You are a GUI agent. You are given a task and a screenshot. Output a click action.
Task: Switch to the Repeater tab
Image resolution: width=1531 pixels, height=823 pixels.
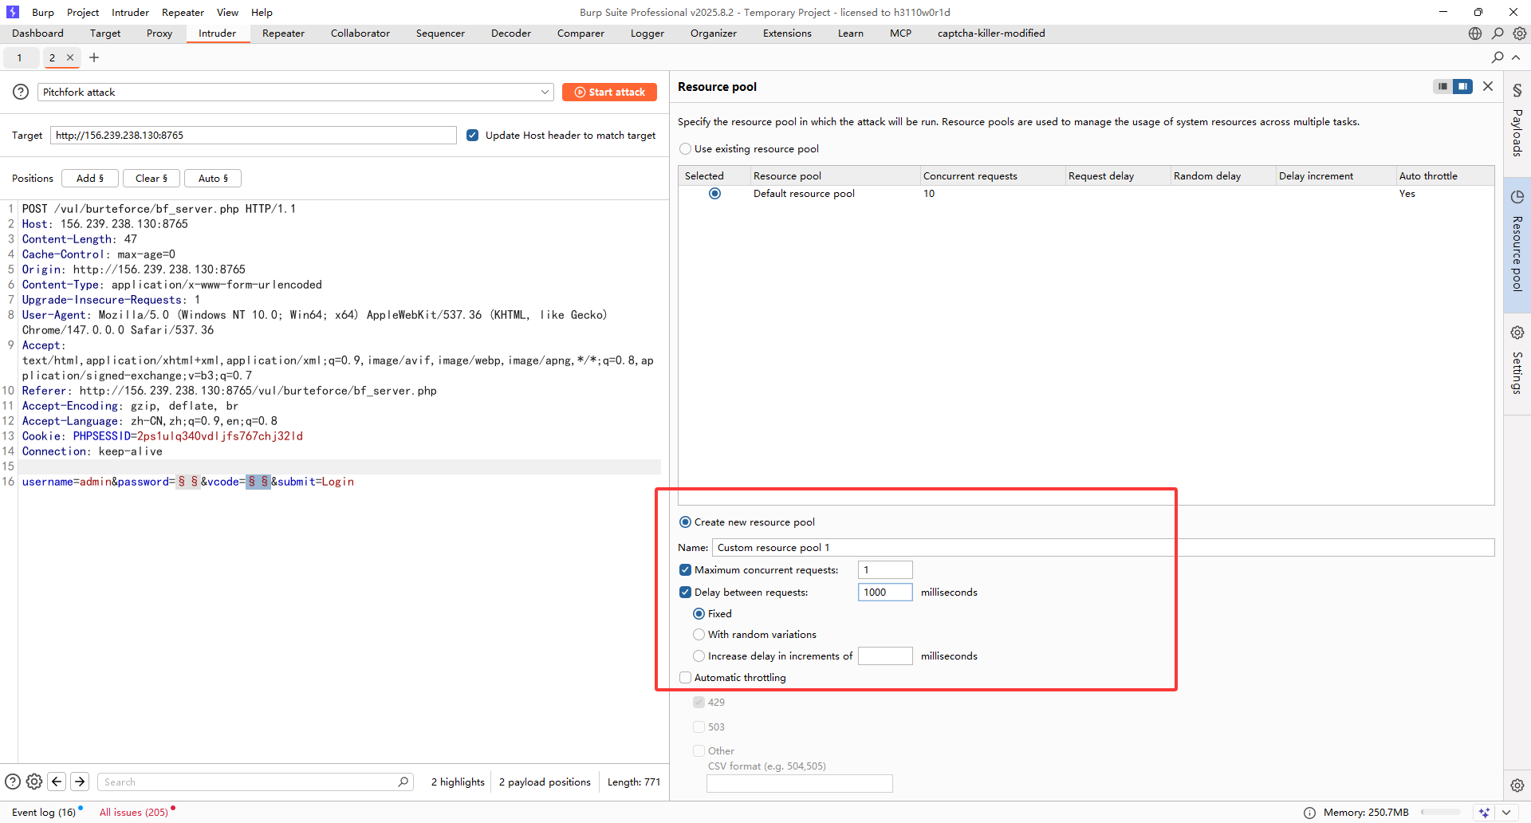(283, 33)
